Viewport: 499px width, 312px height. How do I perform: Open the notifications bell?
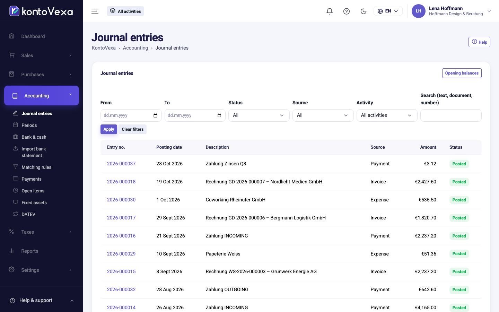click(x=330, y=11)
